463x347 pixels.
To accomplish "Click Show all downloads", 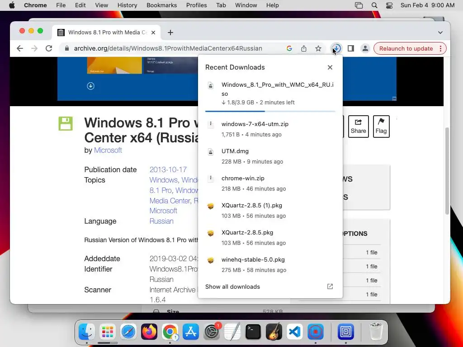I will (x=232, y=286).
